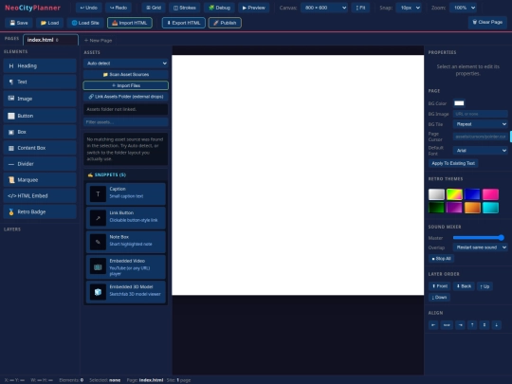Apply the hot pink retro theme
The width and height of the screenshot is (512, 384).
pyautogui.click(x=490, y=194)
